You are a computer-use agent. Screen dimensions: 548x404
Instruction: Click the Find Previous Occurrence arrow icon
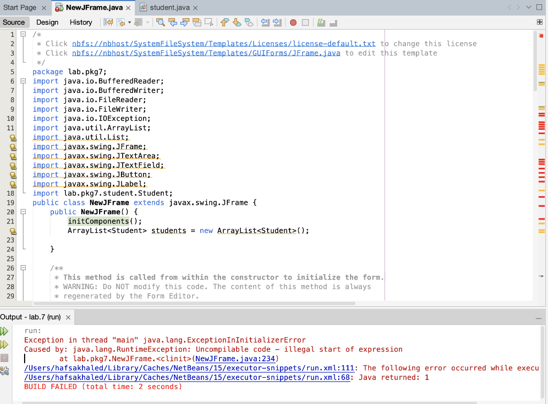174,22
